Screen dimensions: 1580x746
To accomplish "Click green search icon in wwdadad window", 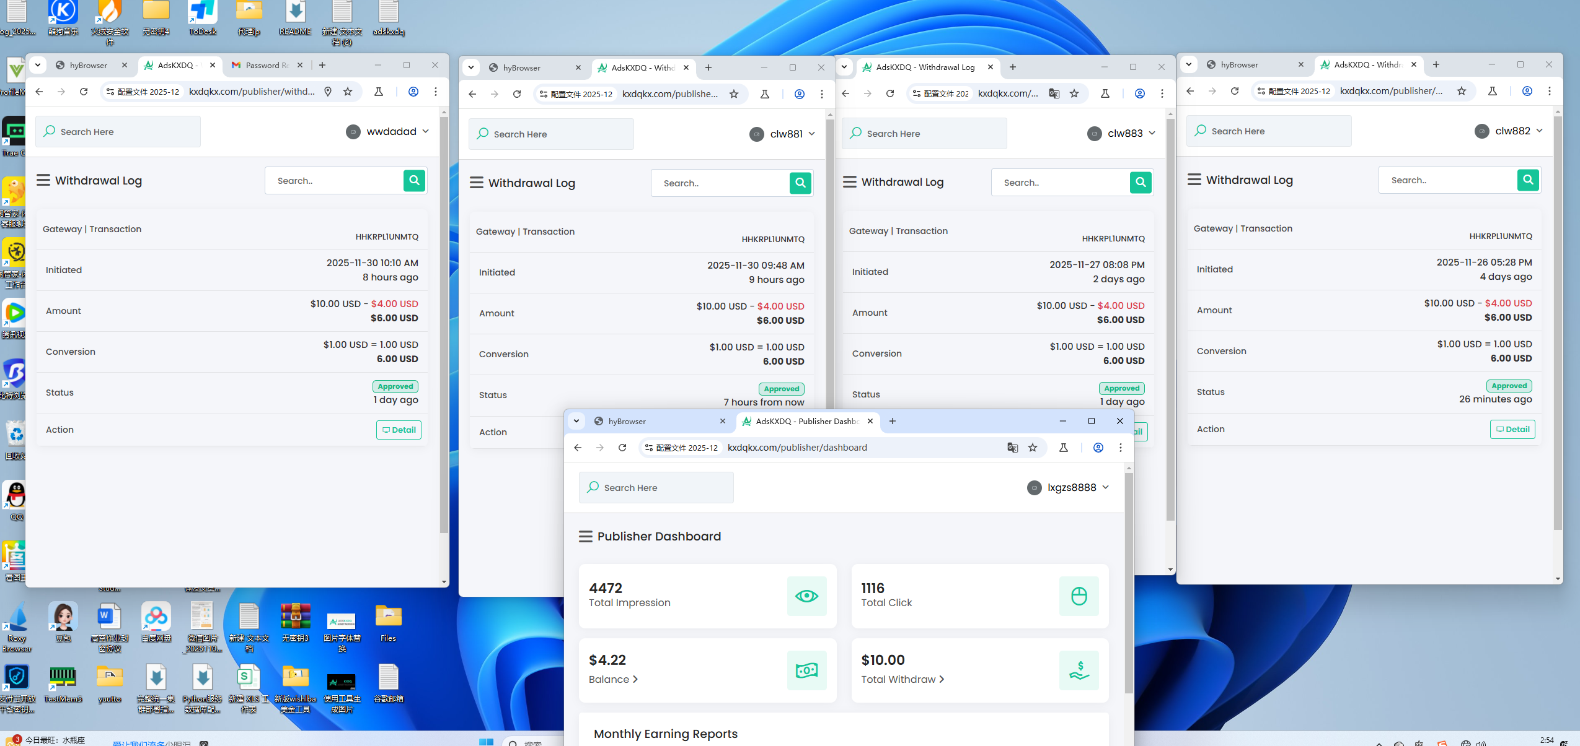I will [414, 181].
